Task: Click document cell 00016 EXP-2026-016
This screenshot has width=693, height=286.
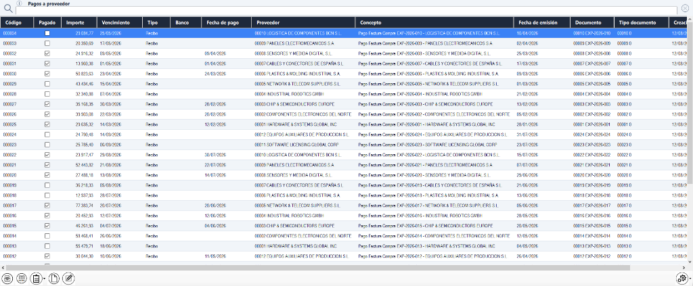Action: (x=591, y=216)
